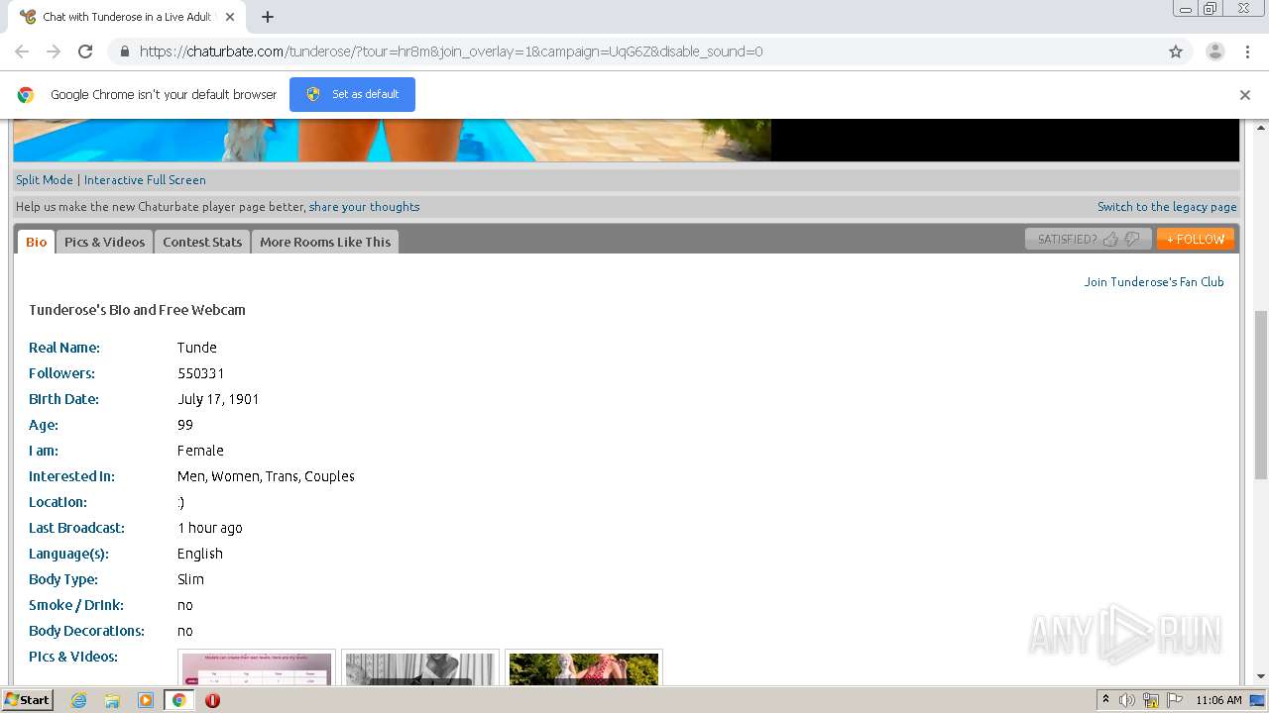Click scrollbar down arrow

(x=1261, y=675)
